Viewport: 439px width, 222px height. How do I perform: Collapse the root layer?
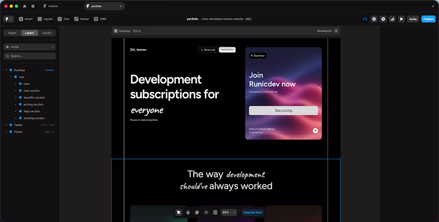[11, 77]
